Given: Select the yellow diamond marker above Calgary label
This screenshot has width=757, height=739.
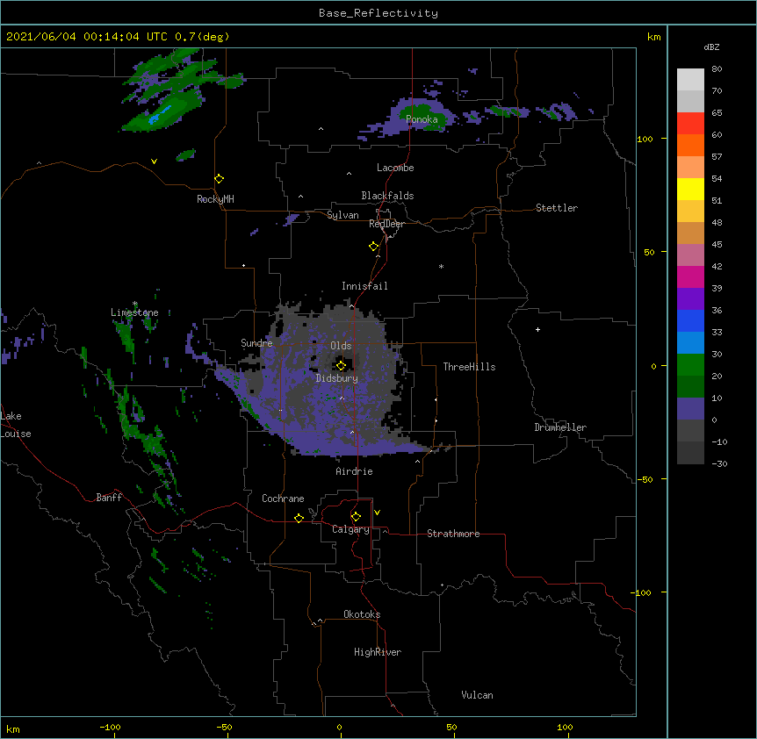Looking at the screenshot, I should click(356, 517).
